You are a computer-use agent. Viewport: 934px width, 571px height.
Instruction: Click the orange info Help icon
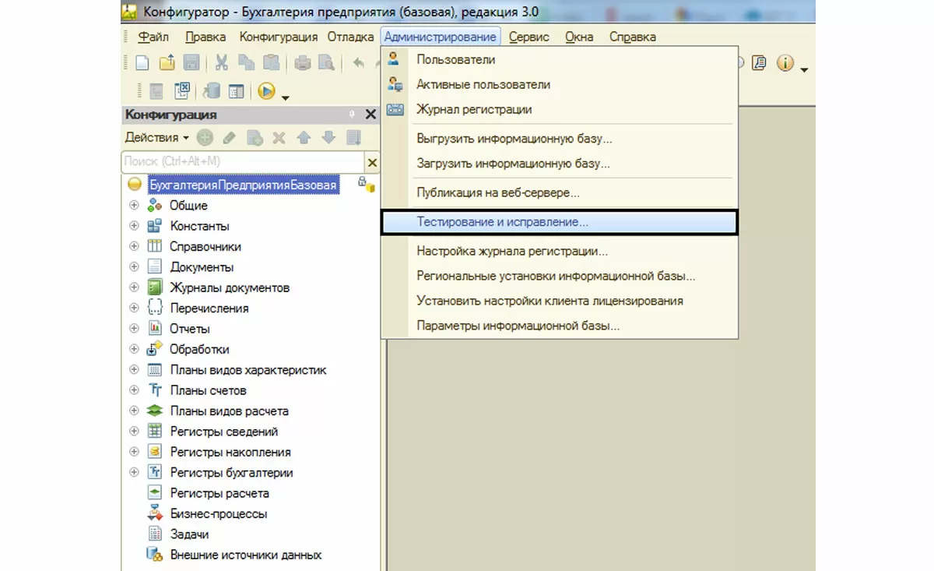click(785, 63)
